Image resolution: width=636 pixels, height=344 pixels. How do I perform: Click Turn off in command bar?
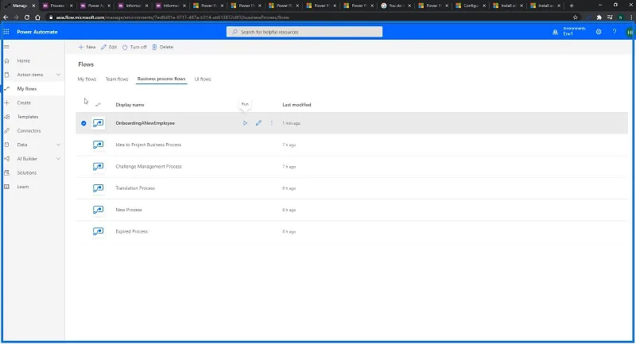(134, 47)
